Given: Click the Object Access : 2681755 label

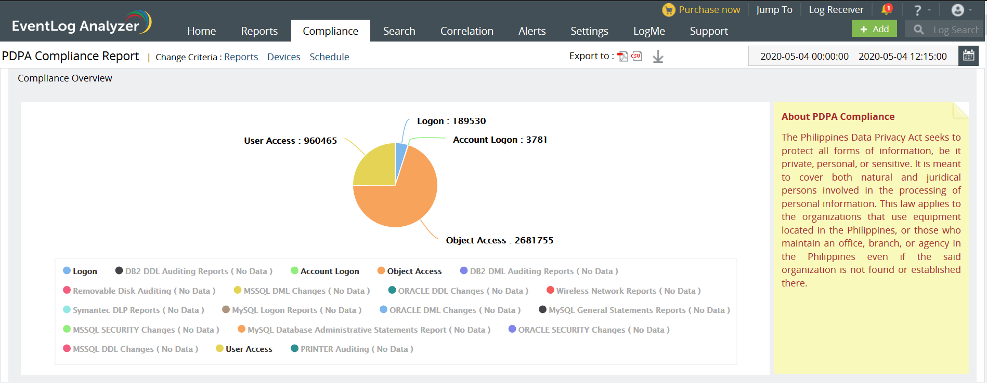Looking at the screenshot, I should click(x=500, y=240).
